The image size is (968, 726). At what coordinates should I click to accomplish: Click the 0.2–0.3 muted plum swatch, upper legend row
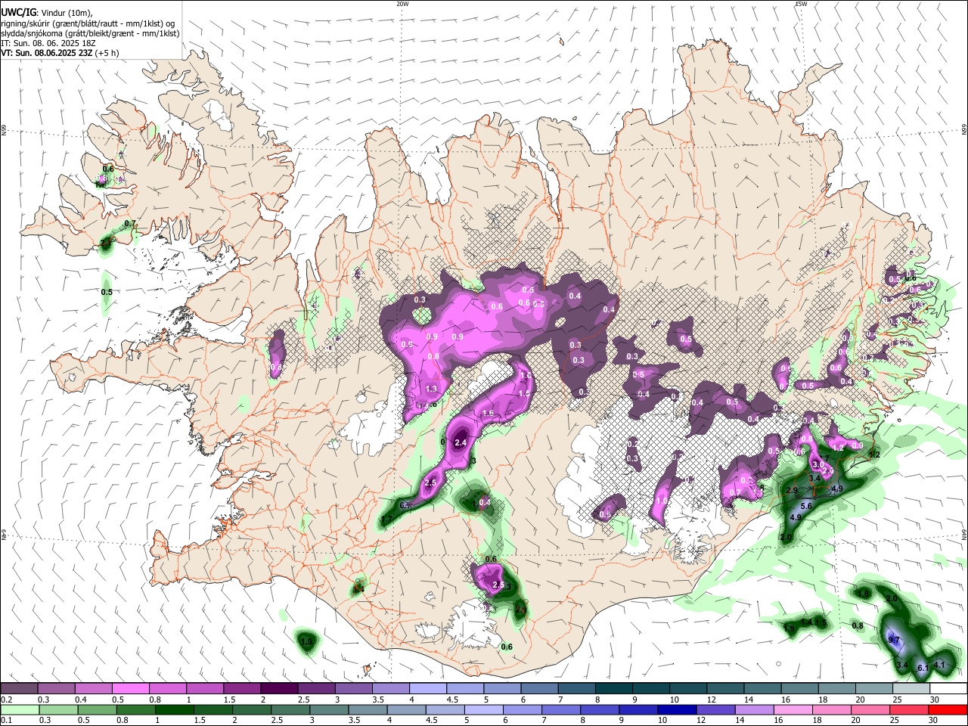pos(19,689)
